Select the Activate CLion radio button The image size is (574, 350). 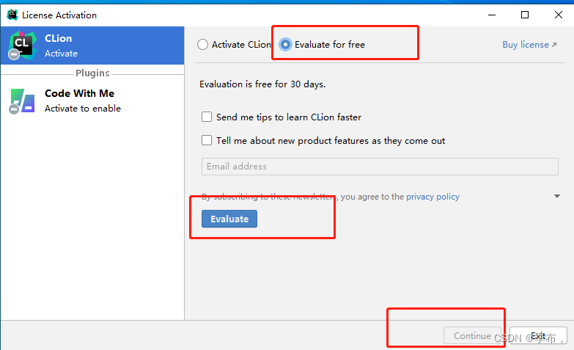click(203, 45)
